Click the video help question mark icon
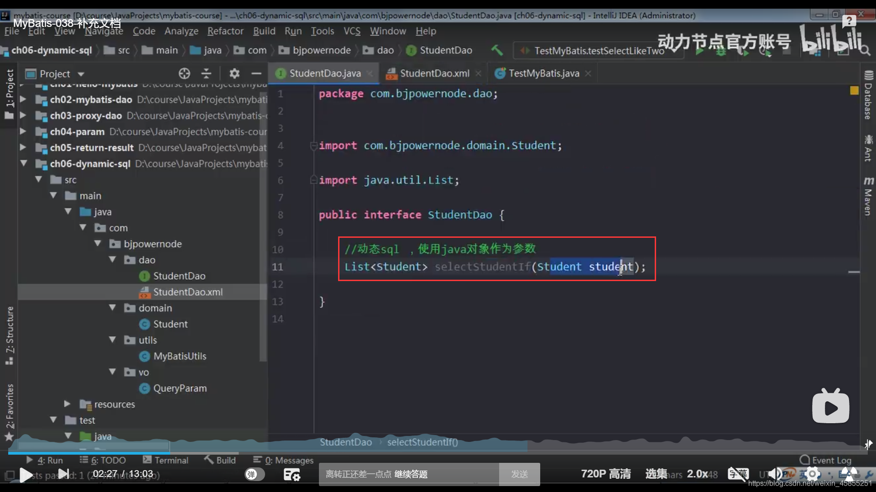 (x=849, y=21)
